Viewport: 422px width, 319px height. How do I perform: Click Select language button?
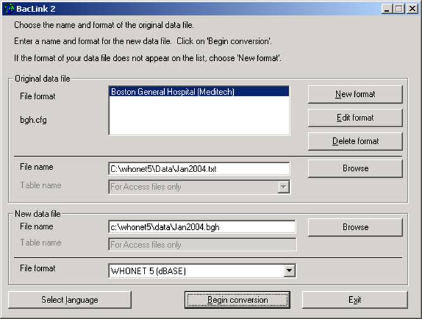(x=70, y=299)
